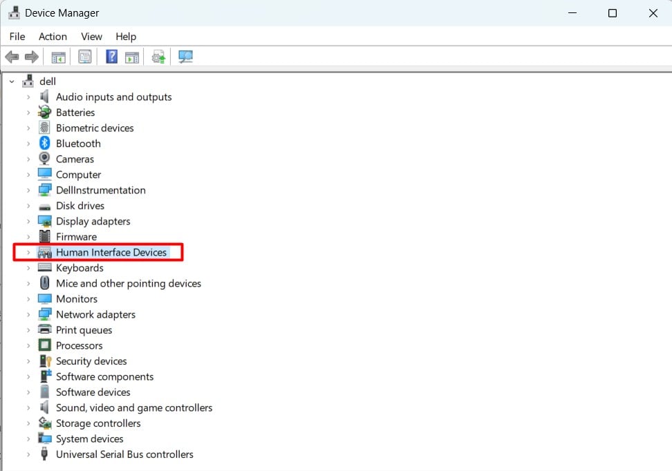
Task: Click the Biometric devices fingerprint icon
Action: pos(44,128)
